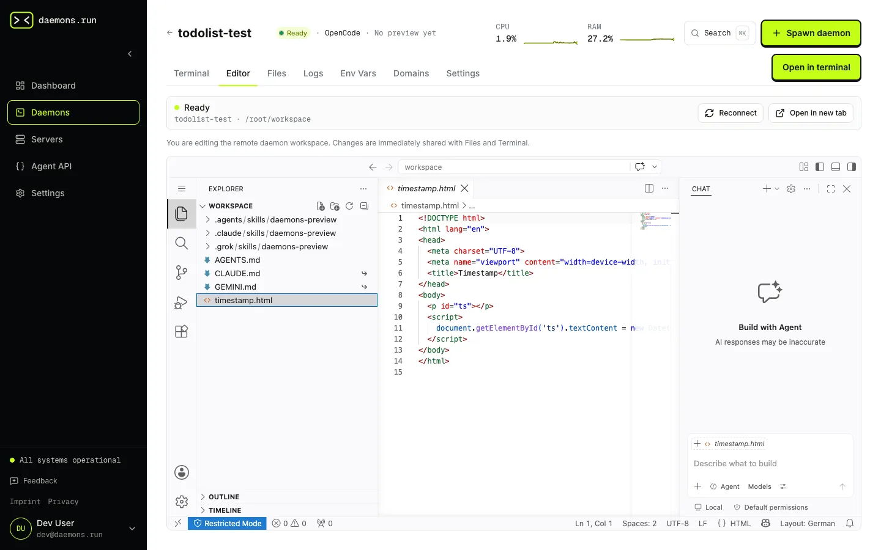The height and width of the screenshot is (550, 881).
Task: Open the Models picker in chat
Action: (x=759, y=486)
